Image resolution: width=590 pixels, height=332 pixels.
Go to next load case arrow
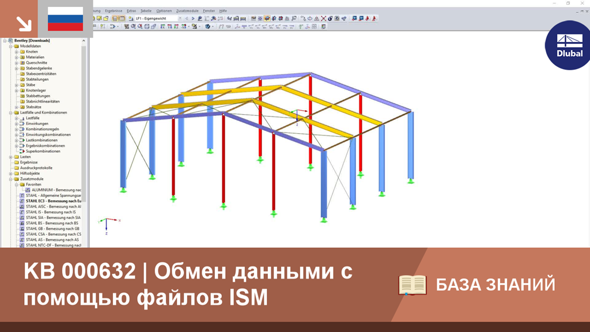click(x=193, y=18)
